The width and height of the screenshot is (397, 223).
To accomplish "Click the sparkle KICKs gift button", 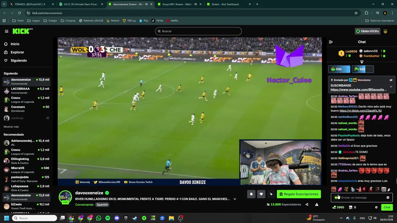I will click(271, 194).
